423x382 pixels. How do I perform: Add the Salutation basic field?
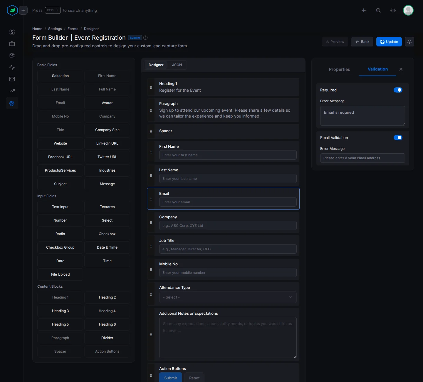point(60,76)
